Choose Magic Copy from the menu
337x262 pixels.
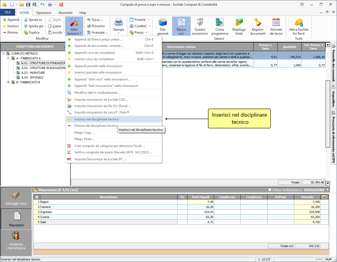pos(84,133)
